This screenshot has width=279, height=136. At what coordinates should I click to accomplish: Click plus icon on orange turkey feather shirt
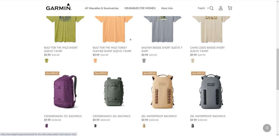pyautogui.click(x=131, y=40)
